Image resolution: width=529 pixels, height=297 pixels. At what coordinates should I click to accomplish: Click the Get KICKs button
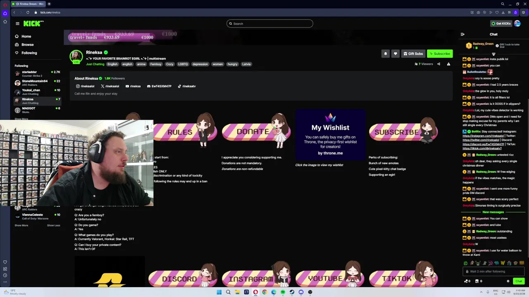pos(501,24)
